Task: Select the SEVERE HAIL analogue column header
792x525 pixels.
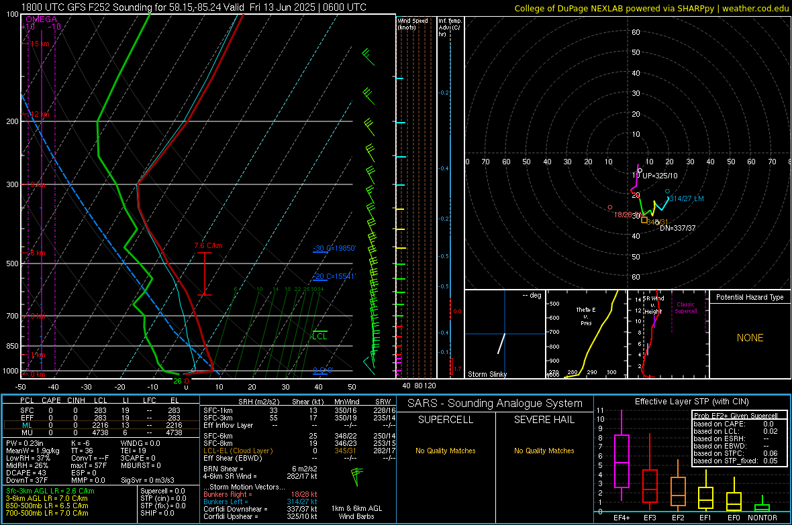Action: tap(544, 420)
